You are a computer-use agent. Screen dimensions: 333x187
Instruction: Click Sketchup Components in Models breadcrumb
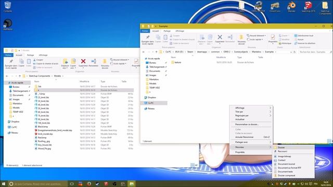[x=40, y=76]
